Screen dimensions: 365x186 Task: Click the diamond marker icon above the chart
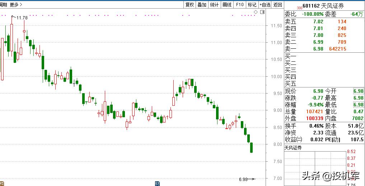(x=256, y=12)
